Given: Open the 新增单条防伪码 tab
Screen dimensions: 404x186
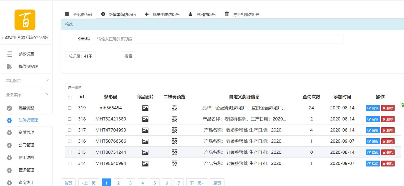Looking at the screenshot, I should point(118,14).
